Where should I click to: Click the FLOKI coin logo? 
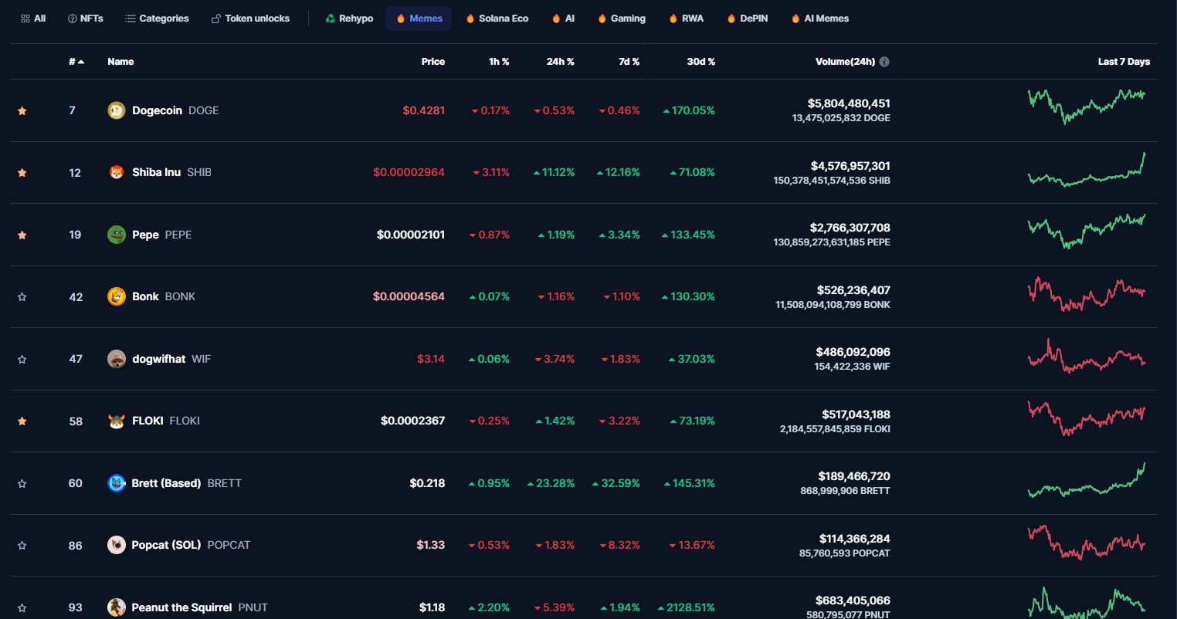click(x=117, y=421)
